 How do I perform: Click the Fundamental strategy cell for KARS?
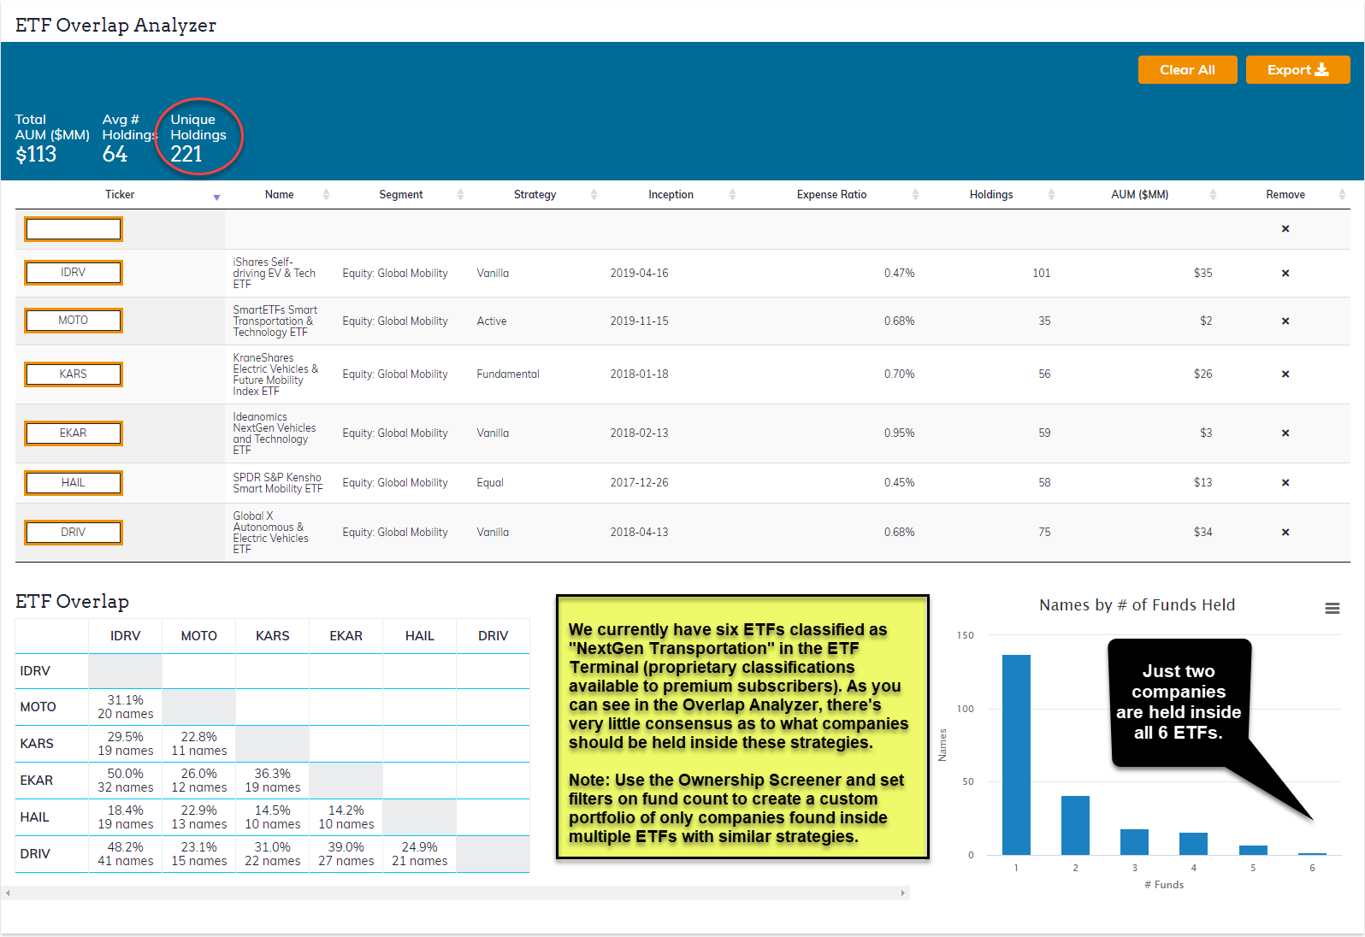click(508, 374)
